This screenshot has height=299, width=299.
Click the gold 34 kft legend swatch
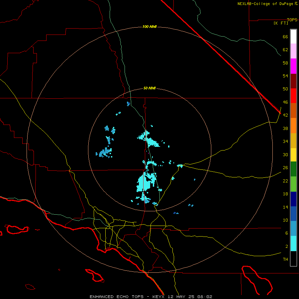pos(293,141)
